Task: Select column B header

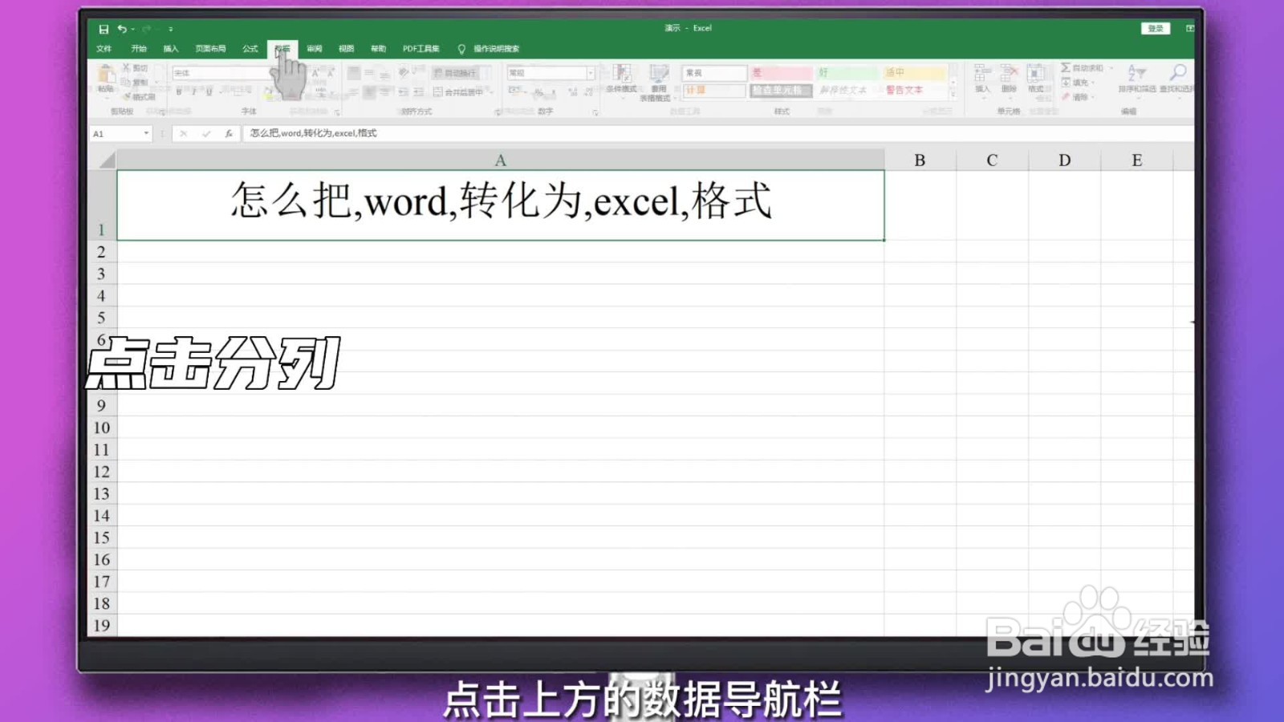Action: tap(920, 160)
